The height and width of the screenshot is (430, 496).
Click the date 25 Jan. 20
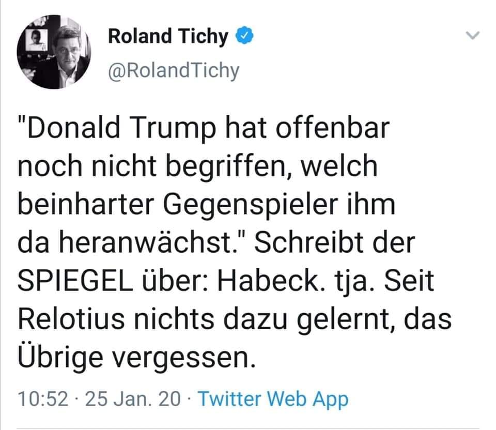point(133,398)
